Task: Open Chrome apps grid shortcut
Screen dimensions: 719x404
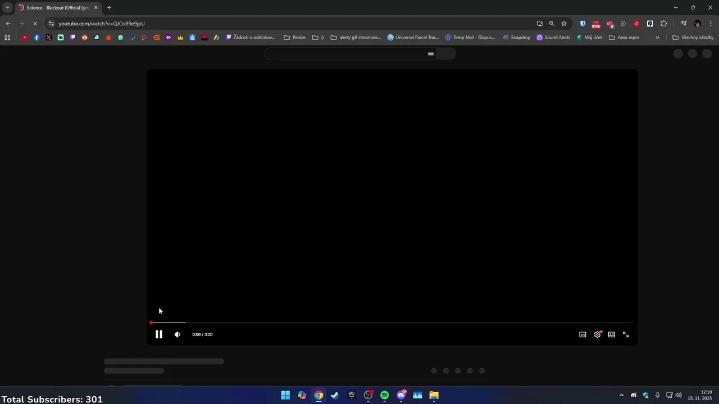Action: pos(7,38)
